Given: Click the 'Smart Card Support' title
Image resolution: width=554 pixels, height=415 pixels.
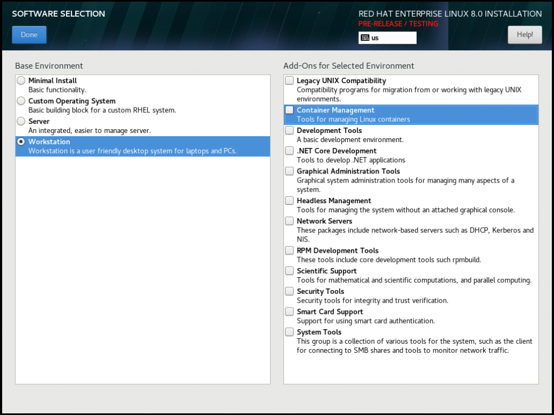Looking at the screenshot, I should [329, 312].
